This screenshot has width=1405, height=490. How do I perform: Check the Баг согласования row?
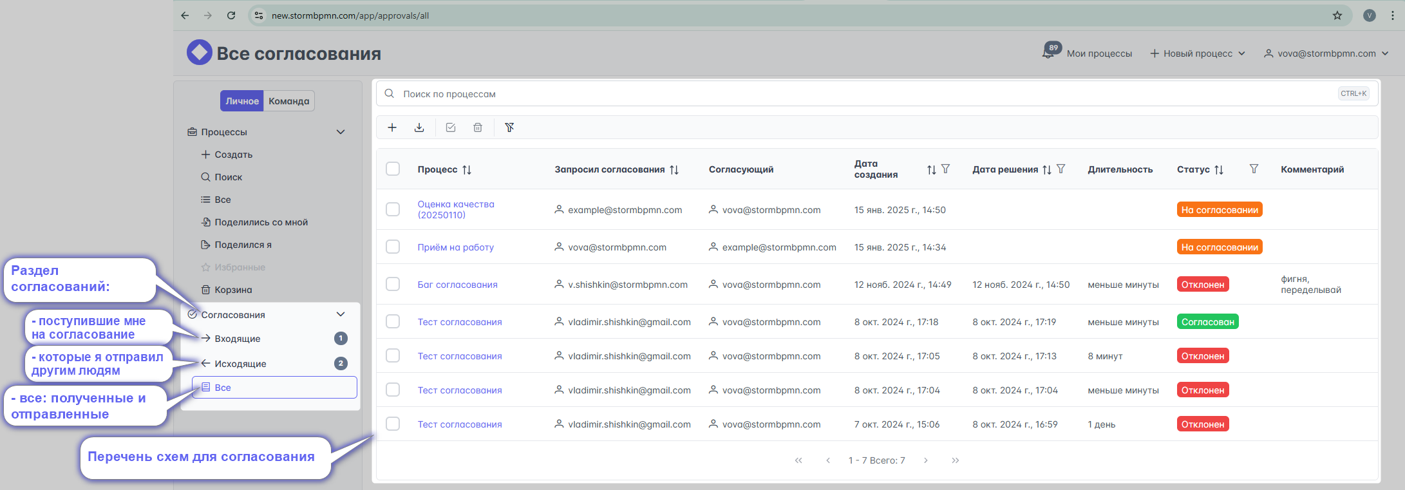(x=393, y=284)
